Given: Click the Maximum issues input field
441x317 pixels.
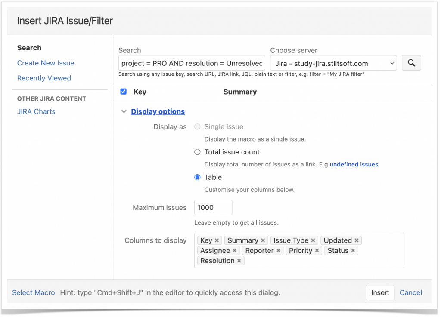Looking at the screenshot, I should (x=213, y=207).
